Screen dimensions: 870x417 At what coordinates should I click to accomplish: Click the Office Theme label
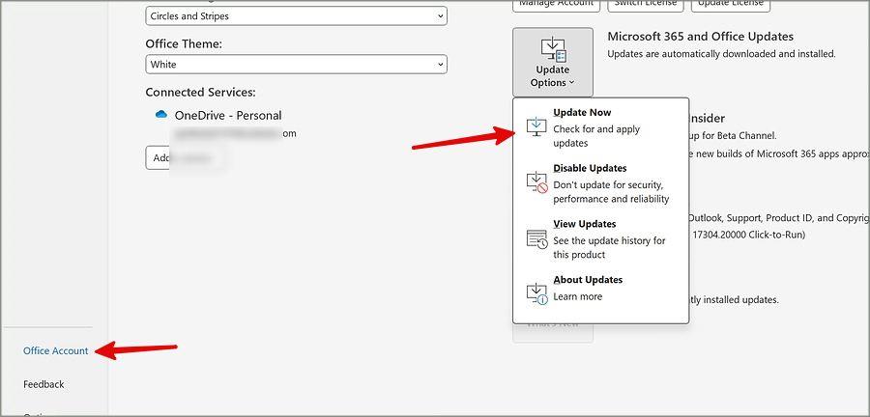click(x=184, y=43)
